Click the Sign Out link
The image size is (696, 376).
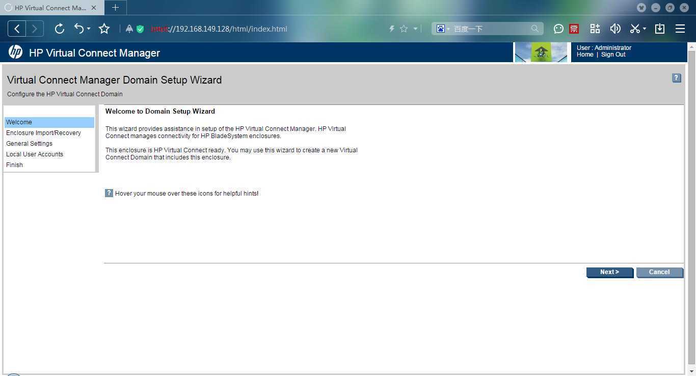click(x=613, y=55)
